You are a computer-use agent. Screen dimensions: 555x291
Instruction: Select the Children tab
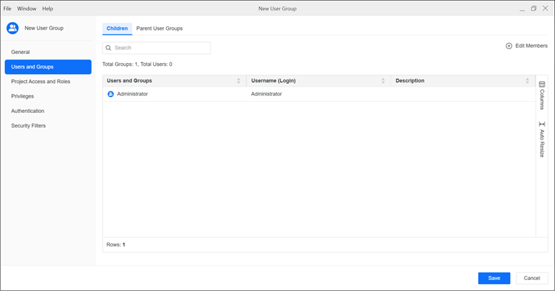click(117, 28)
